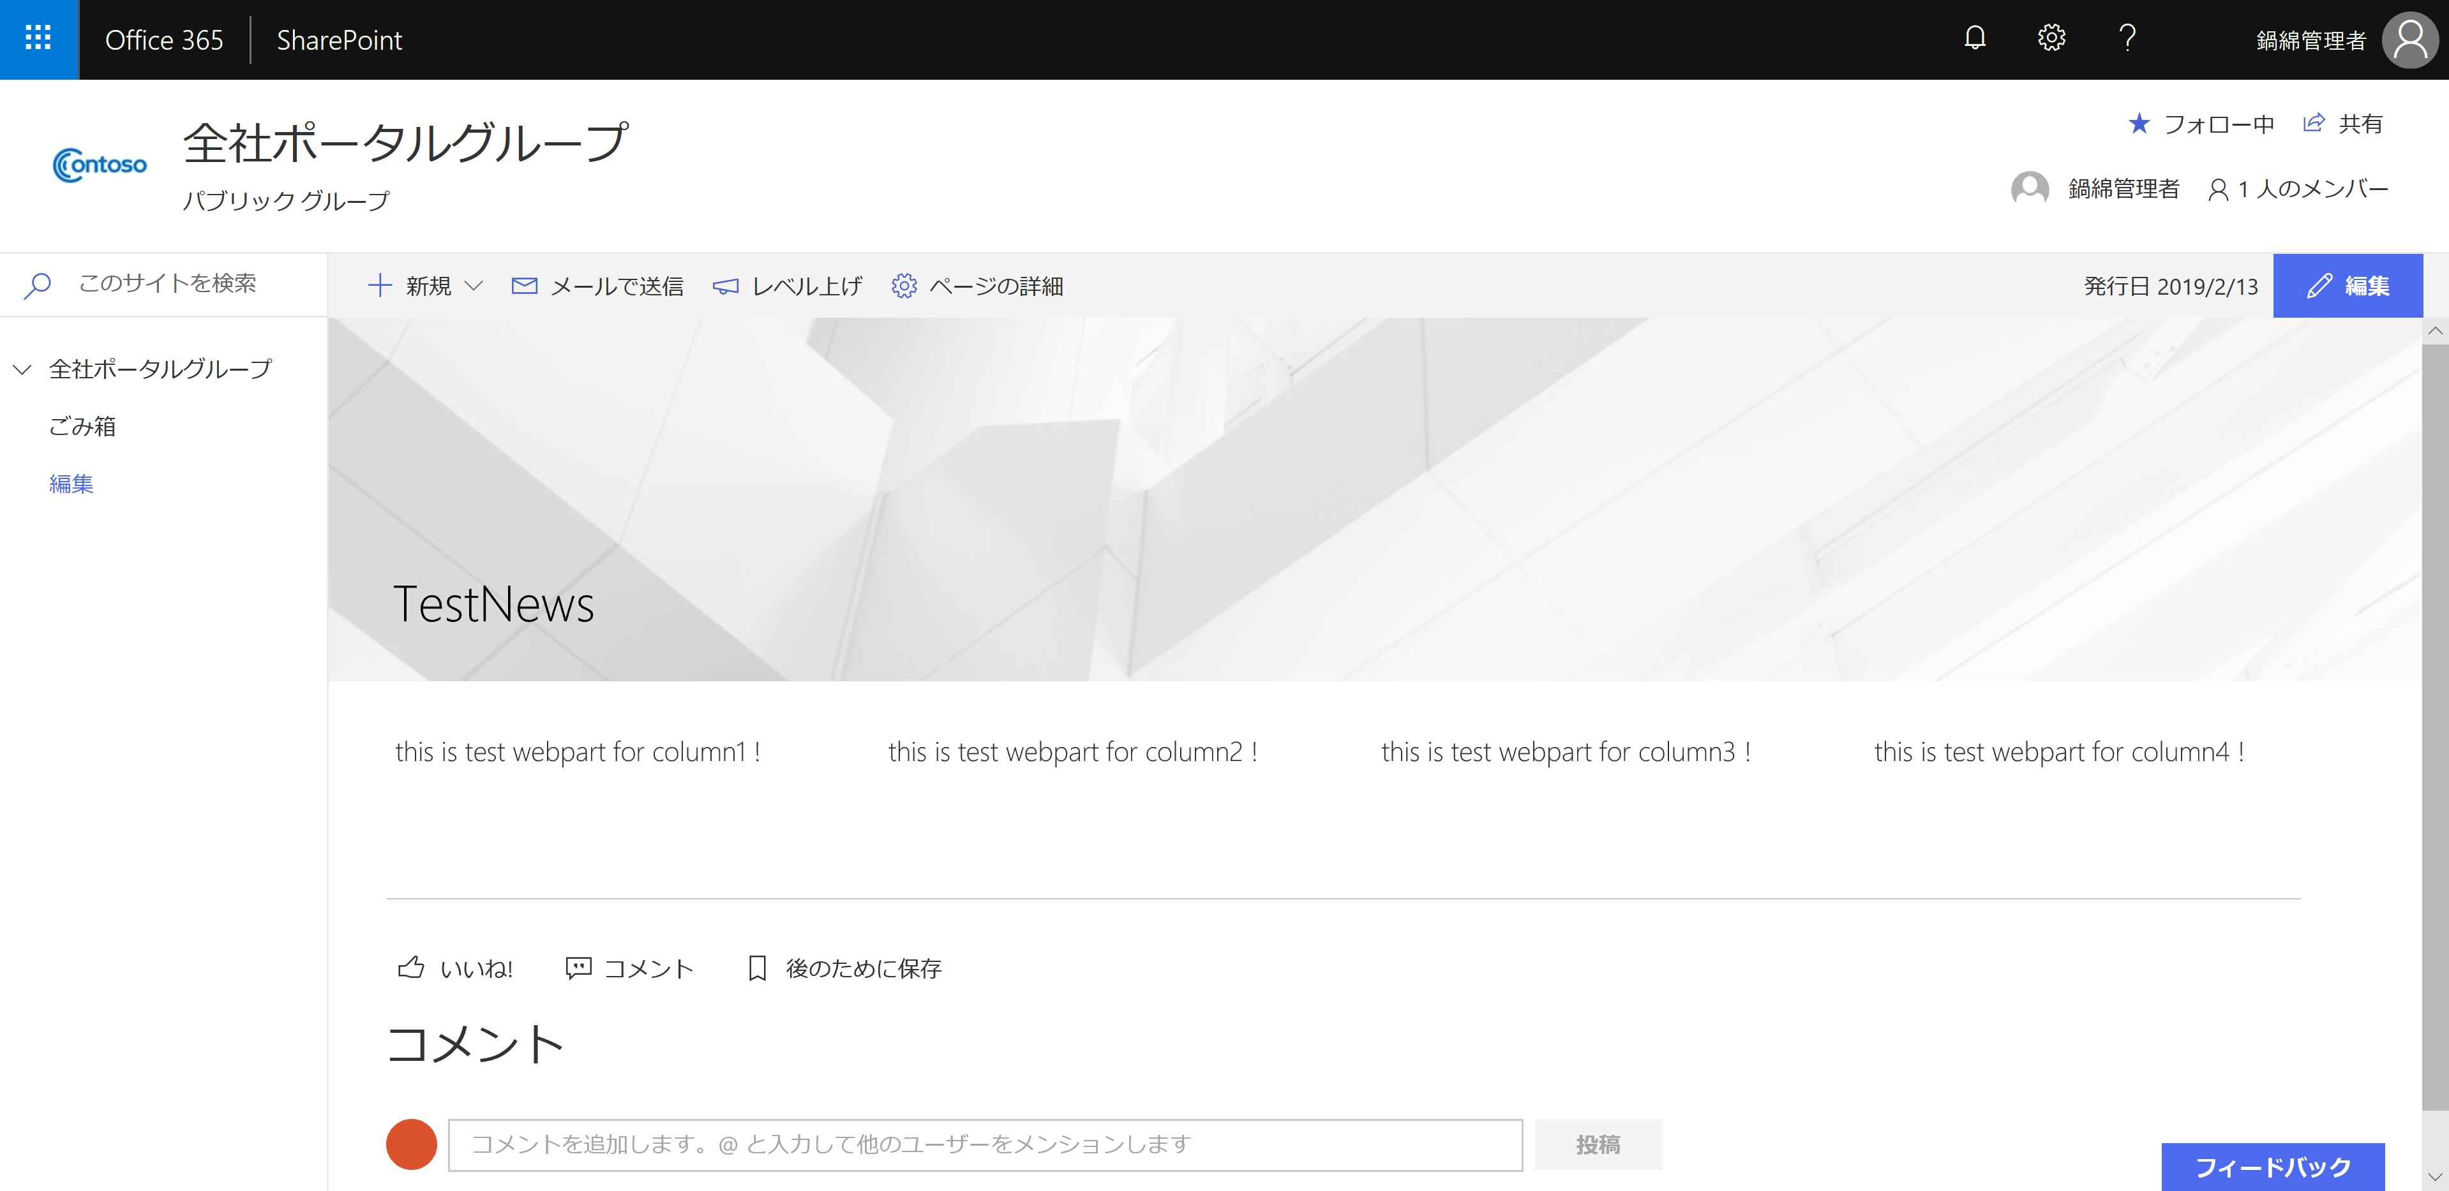Expand the 新規 dropdown menu
Image resolution: width=2449 pixels, height=1191 pixels.
pyautogui.click(x=472, y=286)
